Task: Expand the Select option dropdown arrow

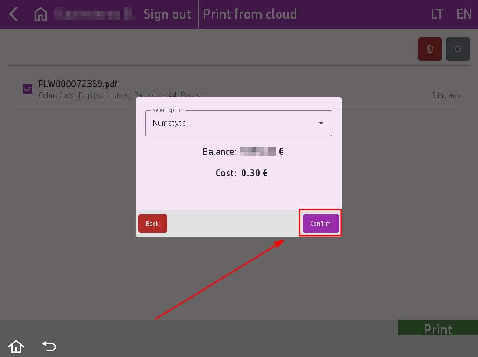Action: [x=321, y=123]
